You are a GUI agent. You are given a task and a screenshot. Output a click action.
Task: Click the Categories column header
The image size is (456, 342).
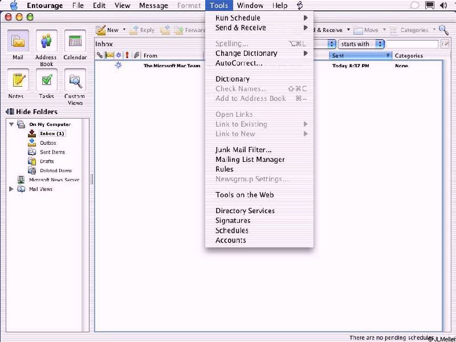(417, 55)
